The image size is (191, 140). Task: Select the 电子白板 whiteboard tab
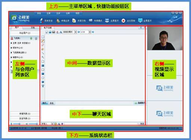coord(48,28)
